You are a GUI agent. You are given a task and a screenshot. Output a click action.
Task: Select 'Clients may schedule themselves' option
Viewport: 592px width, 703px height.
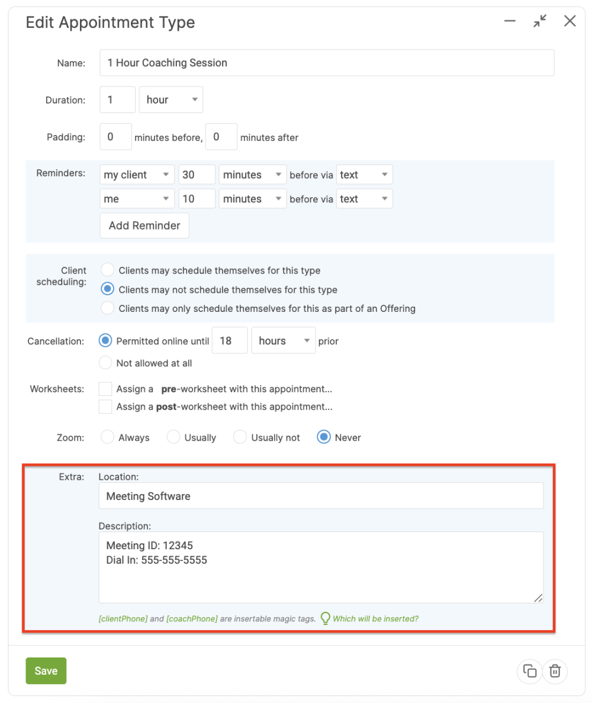tap(107, 270)
